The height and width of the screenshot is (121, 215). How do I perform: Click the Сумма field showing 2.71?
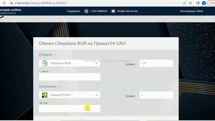pyautogui.click(x=156, y=63)
